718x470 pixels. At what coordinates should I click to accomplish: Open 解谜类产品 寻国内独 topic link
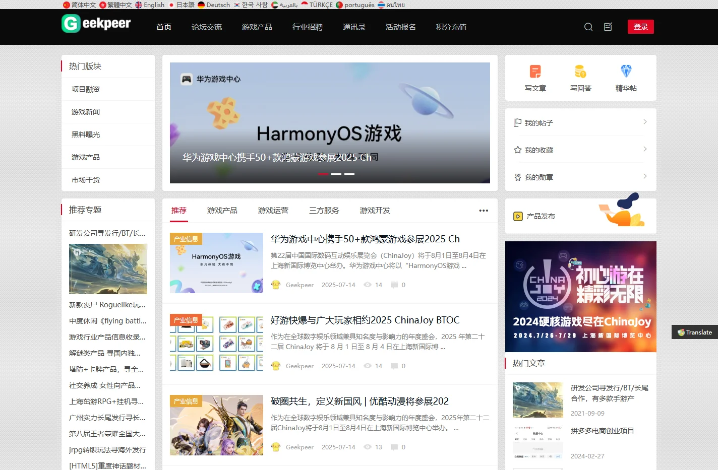click(x=105, y=353)
